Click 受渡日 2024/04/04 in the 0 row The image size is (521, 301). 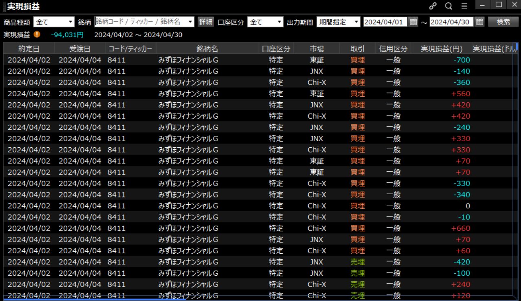80,206
